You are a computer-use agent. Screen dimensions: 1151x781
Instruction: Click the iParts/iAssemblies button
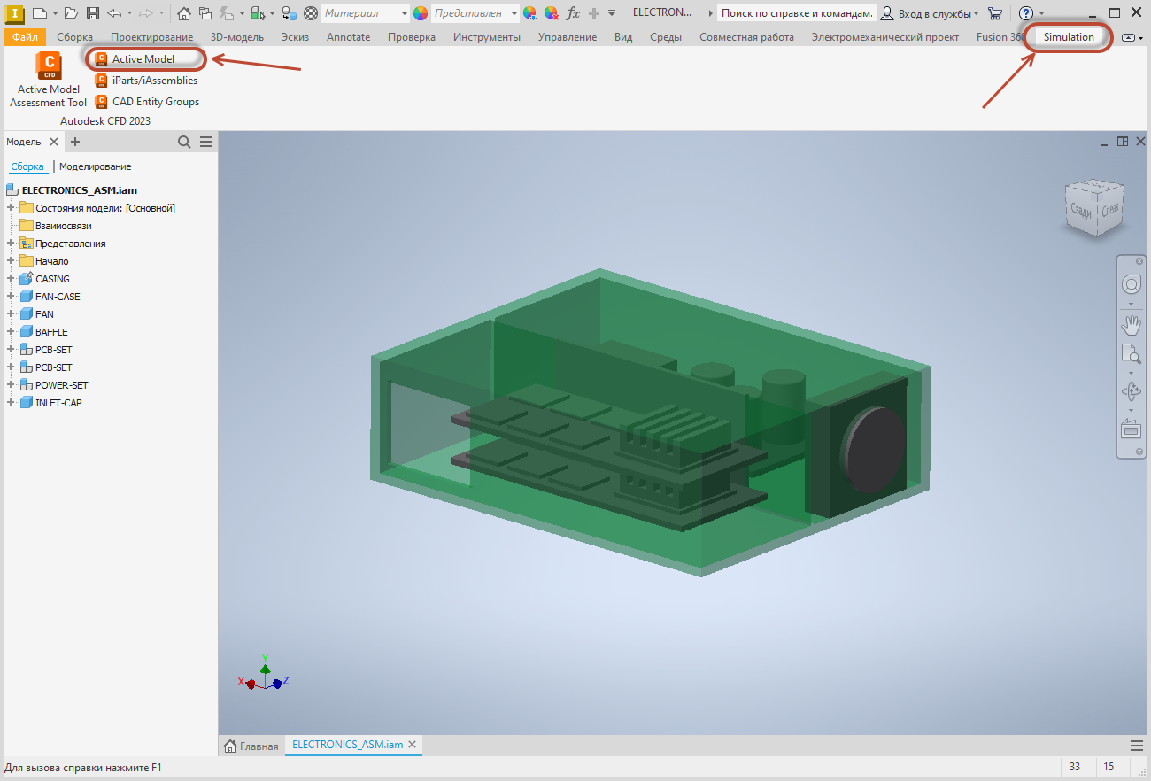[x=146, y=81]
